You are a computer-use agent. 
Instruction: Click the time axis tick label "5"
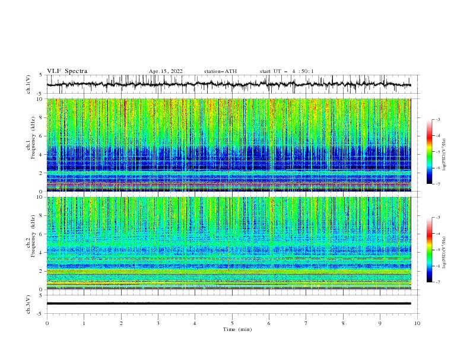click(x=232, y=323)
